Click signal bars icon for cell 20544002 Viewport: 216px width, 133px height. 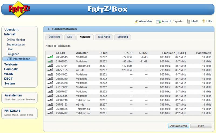[50, 74]
